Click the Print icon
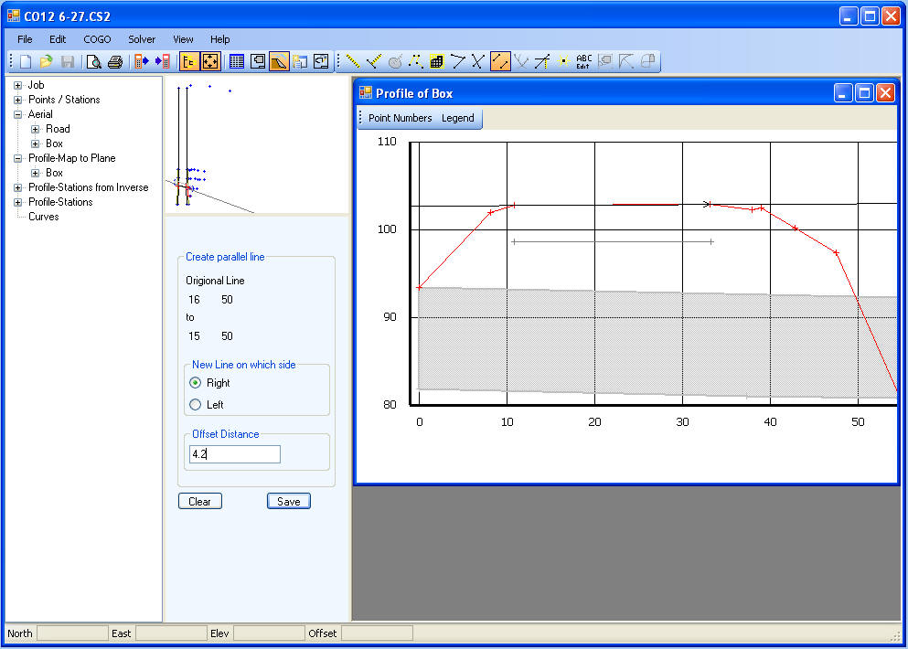908x649 pixels. tap(114, 61)
